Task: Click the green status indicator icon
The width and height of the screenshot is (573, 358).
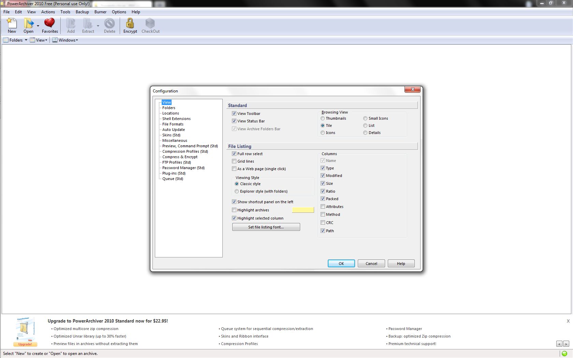Action: click(x=564, y=354)
